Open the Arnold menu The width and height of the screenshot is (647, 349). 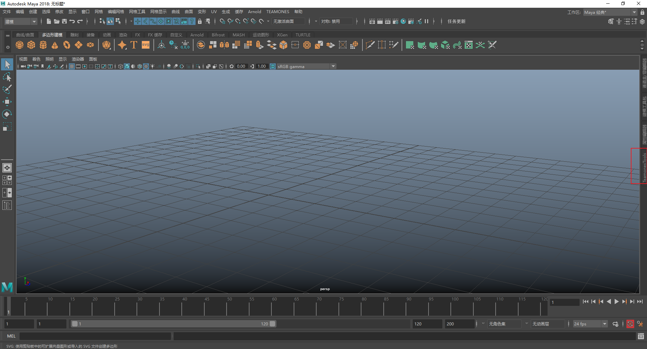(x=255, y=12)
